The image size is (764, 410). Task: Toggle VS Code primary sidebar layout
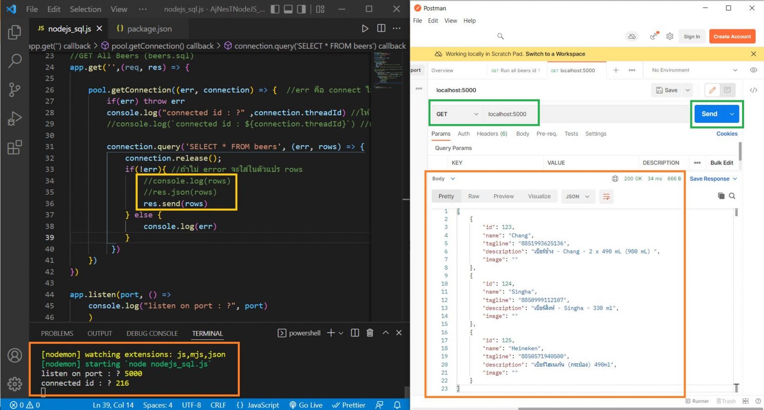[275, 9]
